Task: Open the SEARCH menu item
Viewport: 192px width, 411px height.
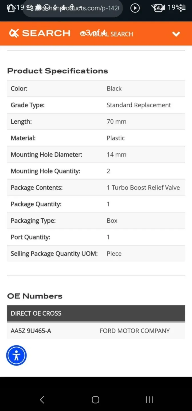Action: (x=46, y=33)
